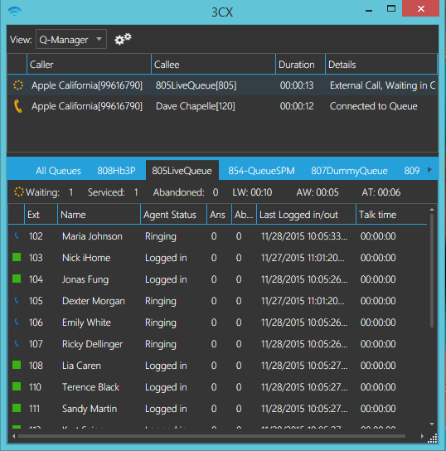Viewport: 446px width, 451px height.
Task: Sort by Last Logged in/out column
Action: tap(306, 215)
